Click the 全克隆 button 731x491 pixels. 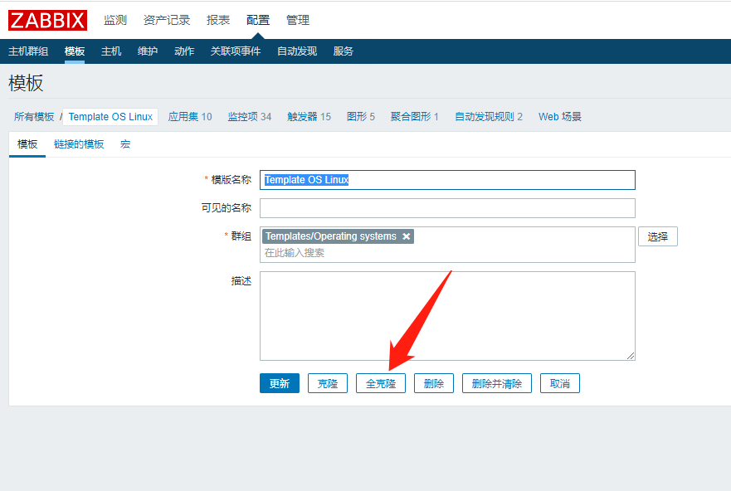tap(380, 383)
